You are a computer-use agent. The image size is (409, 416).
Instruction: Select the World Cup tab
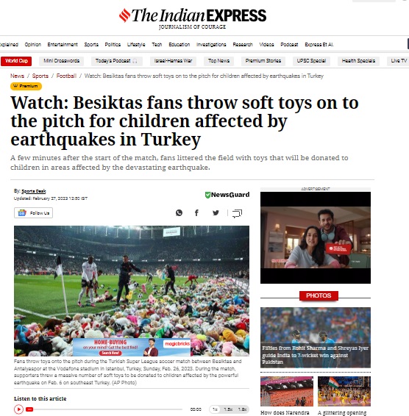click(x=16, y=61)
